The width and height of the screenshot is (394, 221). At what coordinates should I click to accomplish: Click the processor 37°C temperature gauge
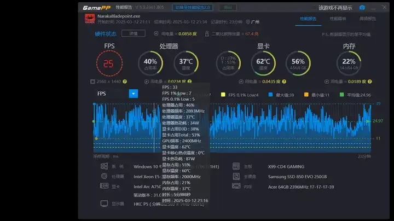pyautogui.click(x=186, y=63)
